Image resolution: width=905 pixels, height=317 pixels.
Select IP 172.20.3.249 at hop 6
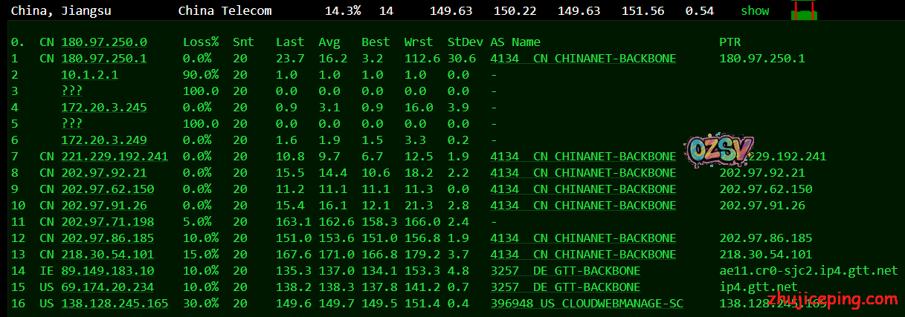coord(104,140)
